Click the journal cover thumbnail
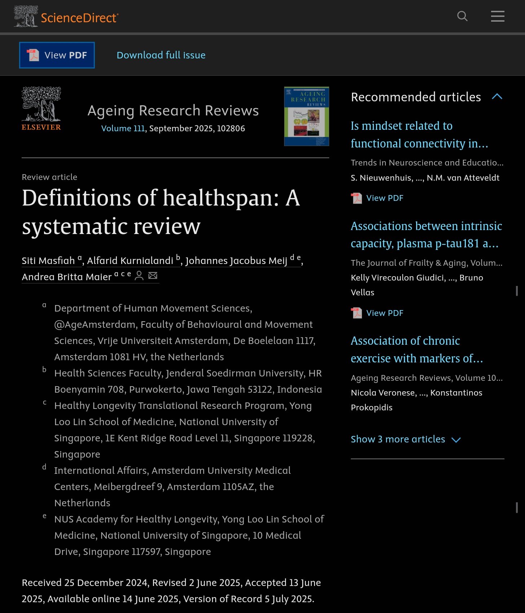 (306, 116)
